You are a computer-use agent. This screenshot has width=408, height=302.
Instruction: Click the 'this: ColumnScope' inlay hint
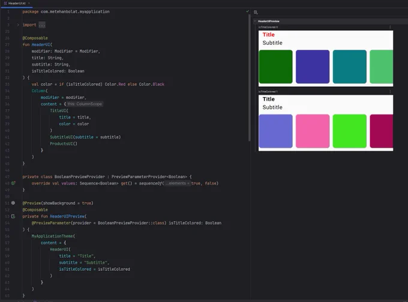(85, 104)
